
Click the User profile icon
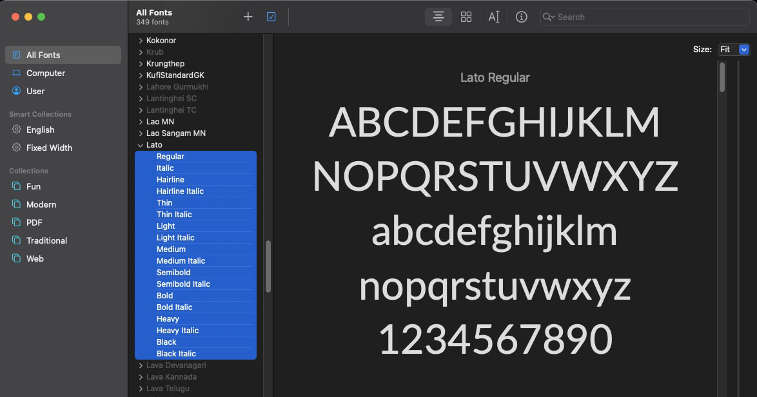click(x=16, y=91)
